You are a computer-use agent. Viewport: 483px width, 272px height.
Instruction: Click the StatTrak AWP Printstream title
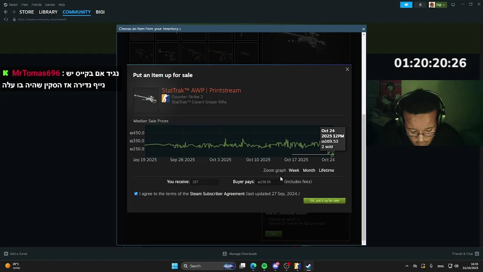click(201, 90)
